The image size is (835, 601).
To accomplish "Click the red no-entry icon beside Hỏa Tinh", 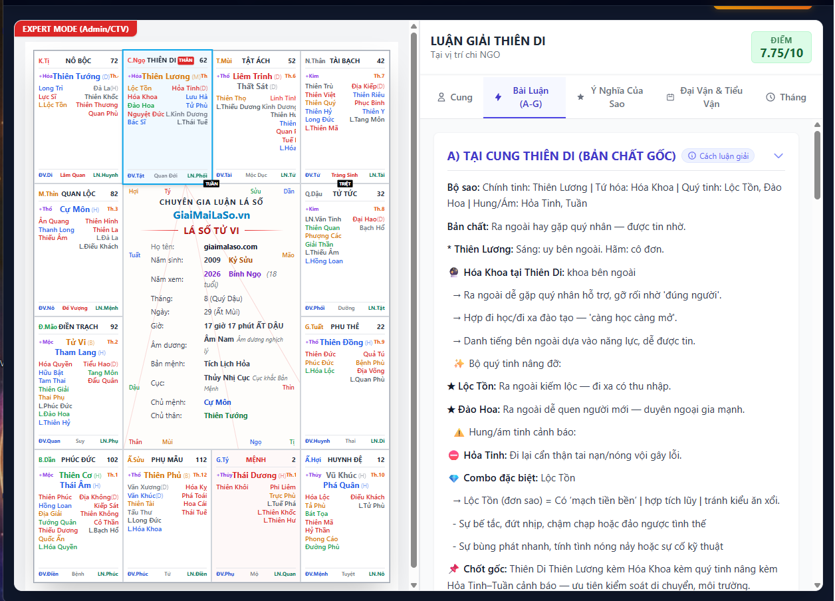I will coord(453,455).
